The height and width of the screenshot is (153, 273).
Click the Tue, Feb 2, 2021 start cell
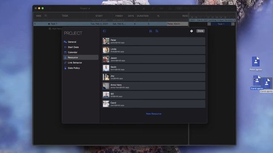(99, 24)
